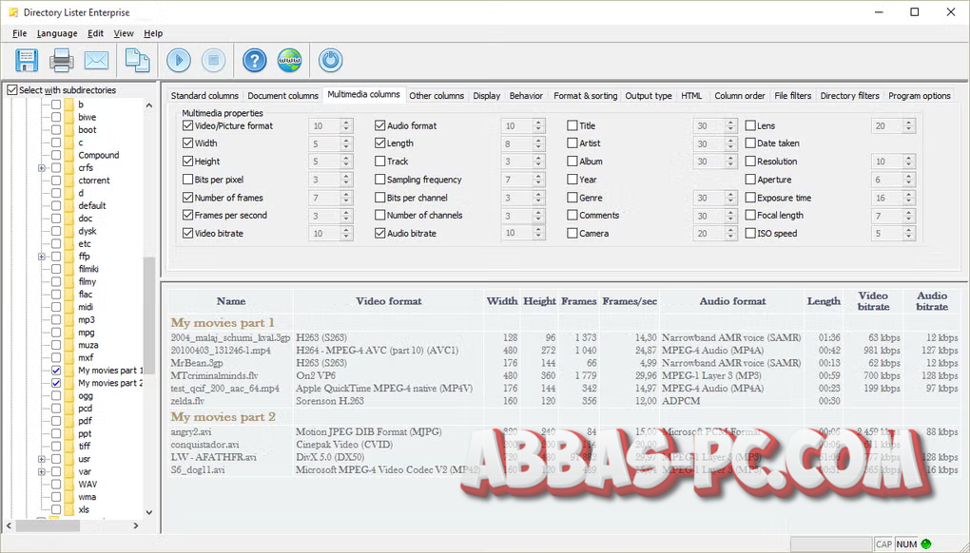The width and height of the screenshot is (970, 553).
Task: Switch to the Output type tab
Action: tap(649, 96)
